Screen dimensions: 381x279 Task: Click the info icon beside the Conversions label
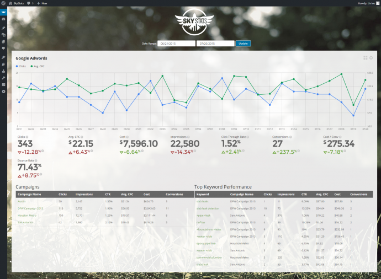[290, 137]
